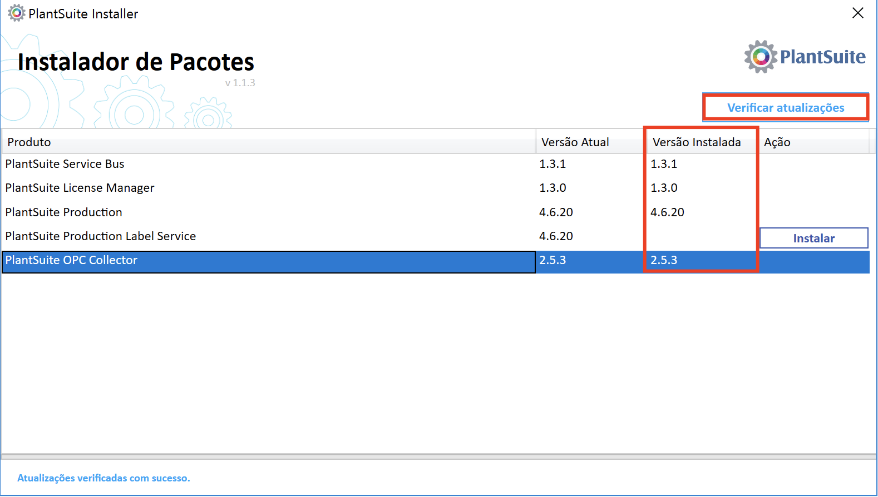Click current version 1.3.0 of License Manager
Screen dimensions: 878x497
[x=553, y=188]
